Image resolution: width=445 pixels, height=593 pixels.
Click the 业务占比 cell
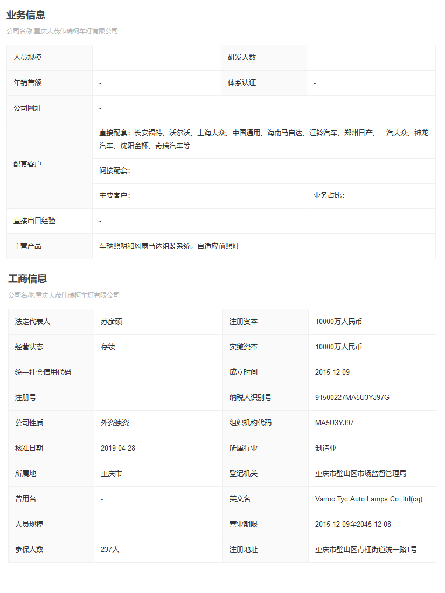click(371, 196)
